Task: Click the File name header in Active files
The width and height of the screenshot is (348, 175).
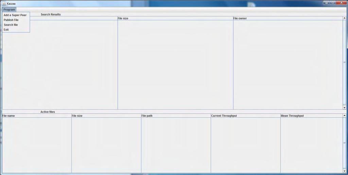Action: 37,116
